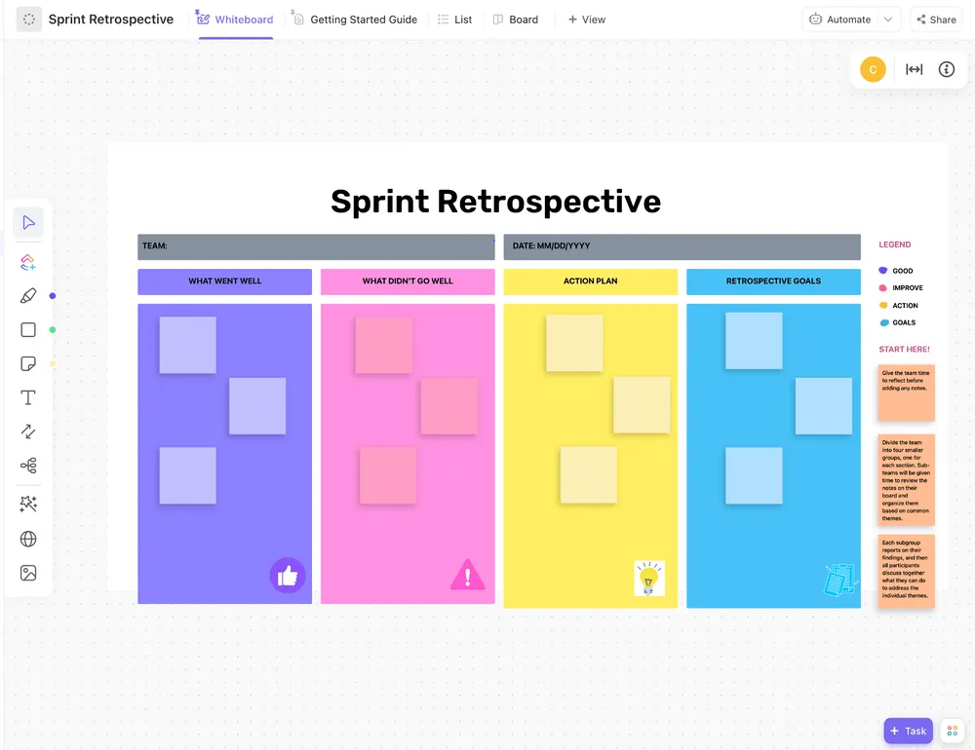The width and height of the screenshot is (975, 750).
Task: Open the image insert tool
Action: 28,573
